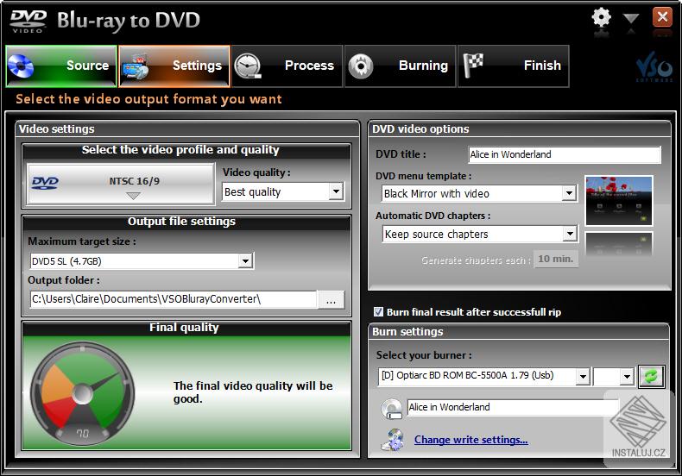This screenshot has height=476, width=682.
Task: Click the disc label drive icon
Action: coord(391,408)
